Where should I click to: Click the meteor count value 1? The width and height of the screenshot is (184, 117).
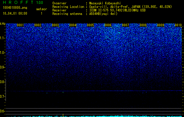pyautogui.click(x=42, y=13)
